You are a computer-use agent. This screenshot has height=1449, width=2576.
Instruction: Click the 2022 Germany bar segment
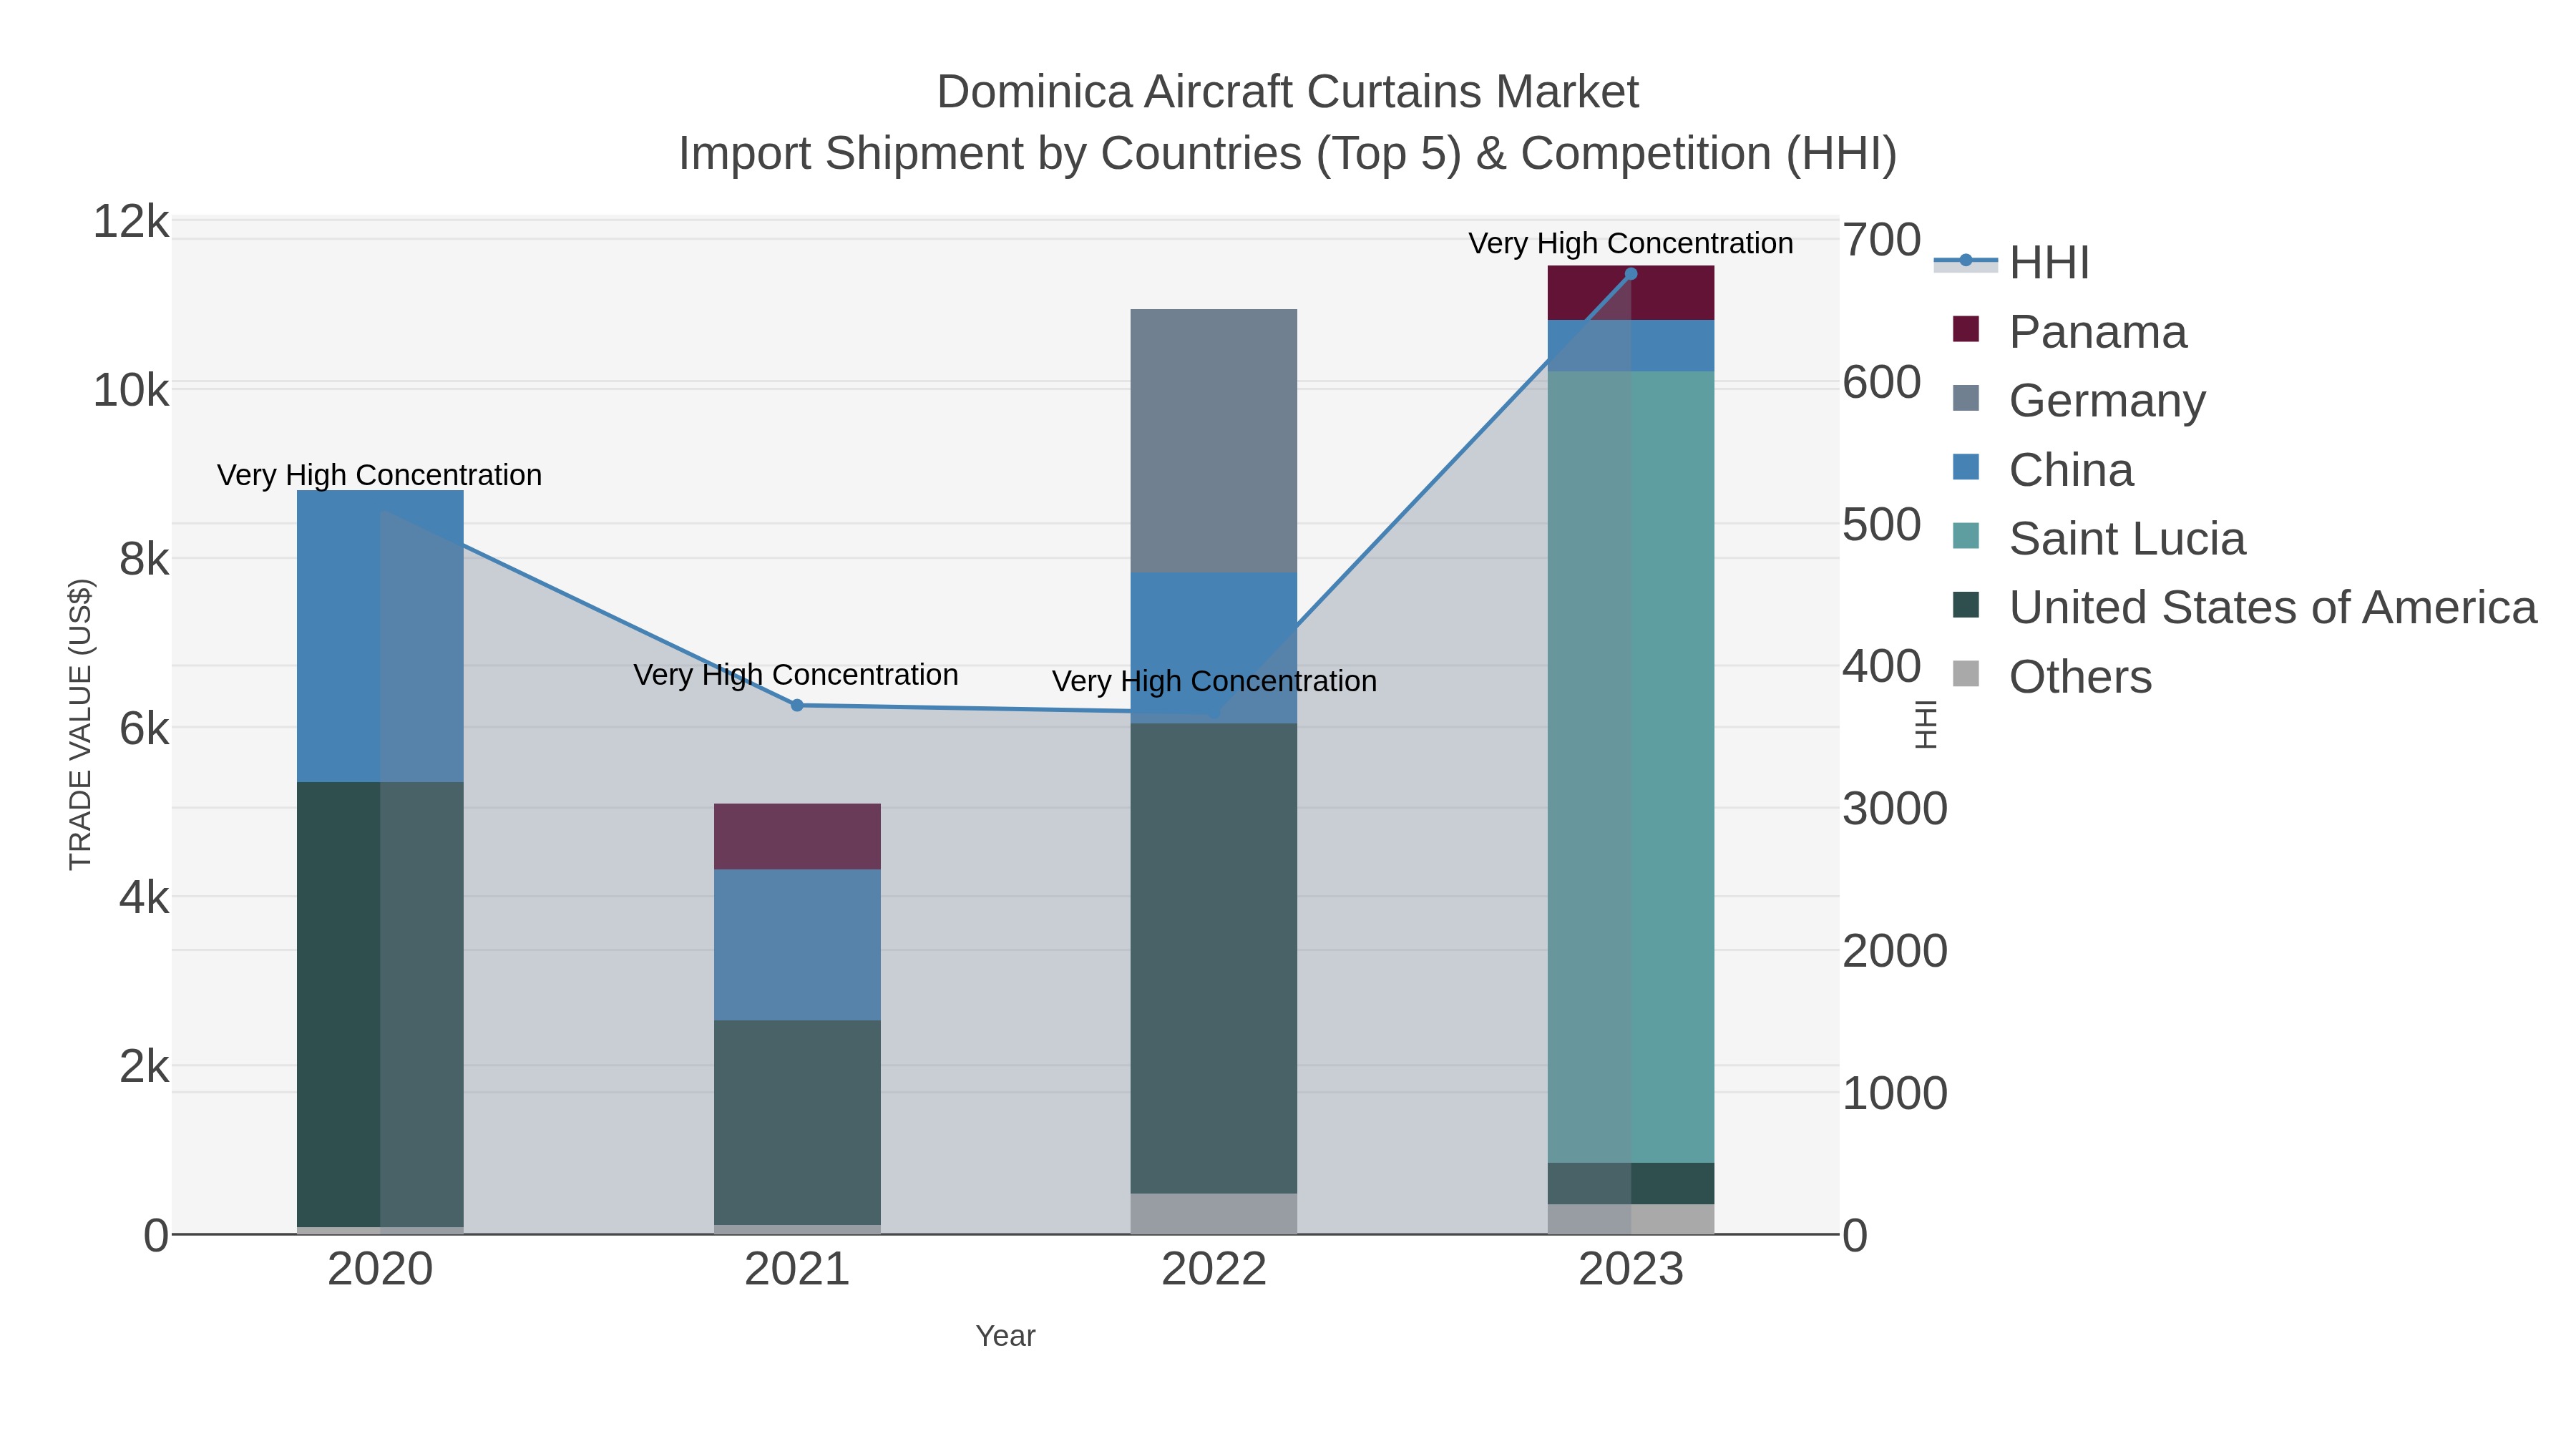click(x=1214, y=441)
